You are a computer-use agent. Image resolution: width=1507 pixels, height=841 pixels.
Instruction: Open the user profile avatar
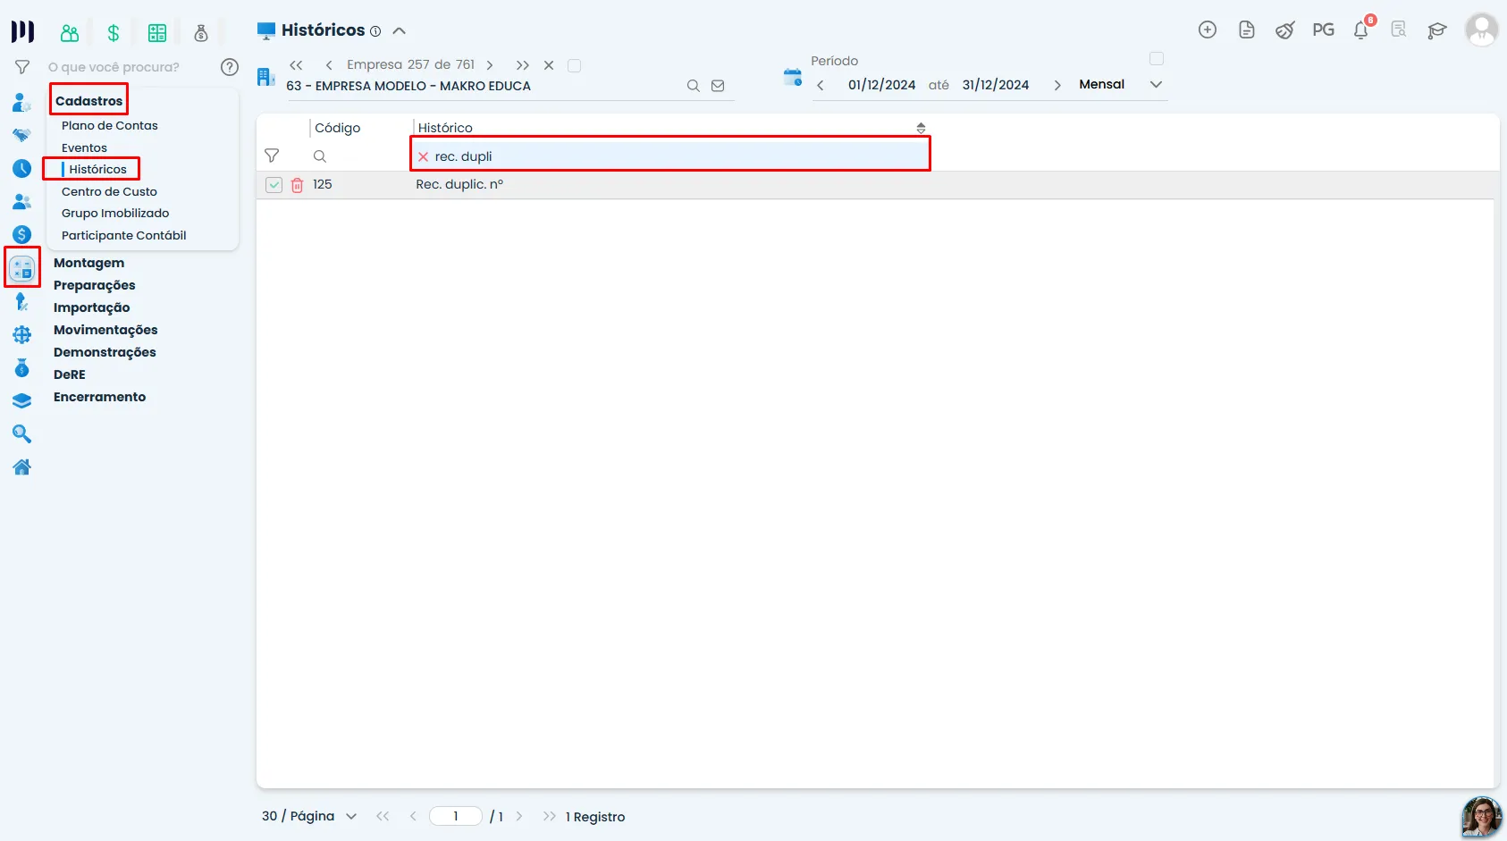tap(1481, 29)
